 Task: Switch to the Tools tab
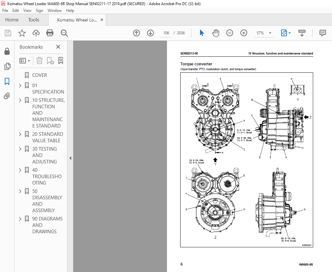click(x=34, y=20)
